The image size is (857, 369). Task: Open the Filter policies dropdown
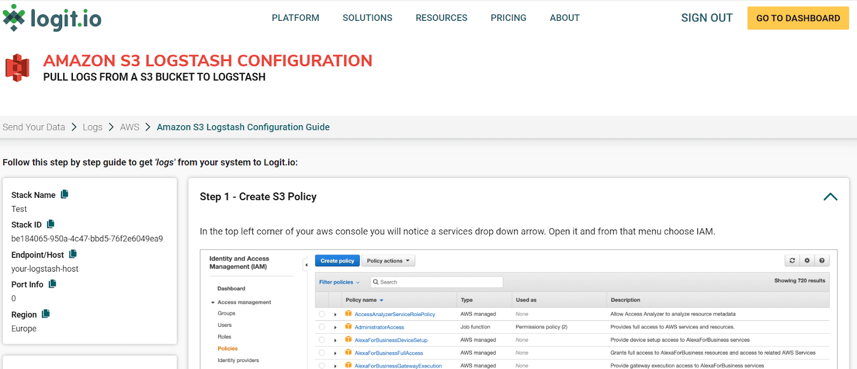point(340,282)
